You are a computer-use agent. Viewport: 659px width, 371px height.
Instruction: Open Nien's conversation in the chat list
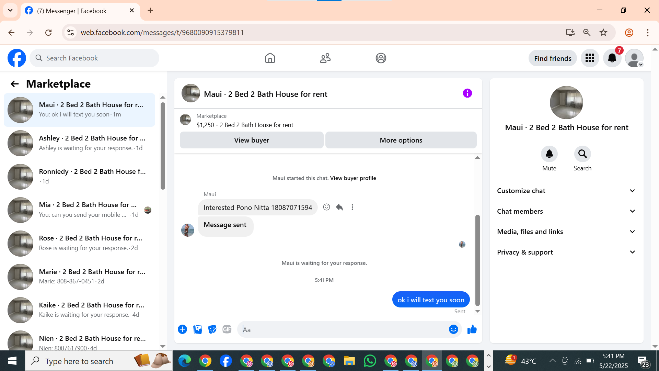click(x=79, y=340)
